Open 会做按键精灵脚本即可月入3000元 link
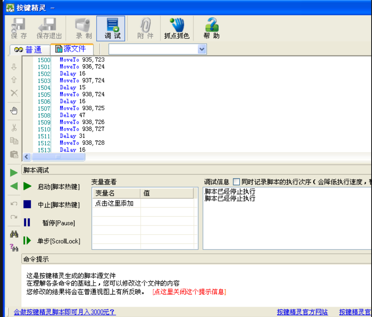Screen dimensions: 372x317 [x=64, y=312]
